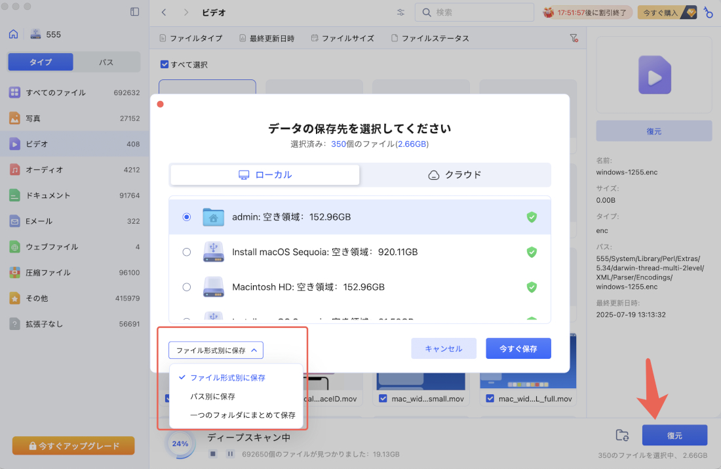This screenshot has height=469, width=721.
Task: Click the filter funnel icon above file grid
Action: (574, 38)
